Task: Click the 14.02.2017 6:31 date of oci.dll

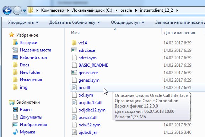Action: point(177,88)
